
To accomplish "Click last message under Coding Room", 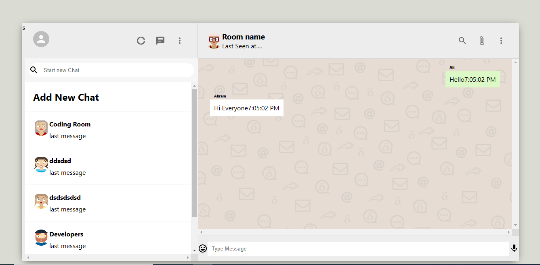I will point(67,136).
